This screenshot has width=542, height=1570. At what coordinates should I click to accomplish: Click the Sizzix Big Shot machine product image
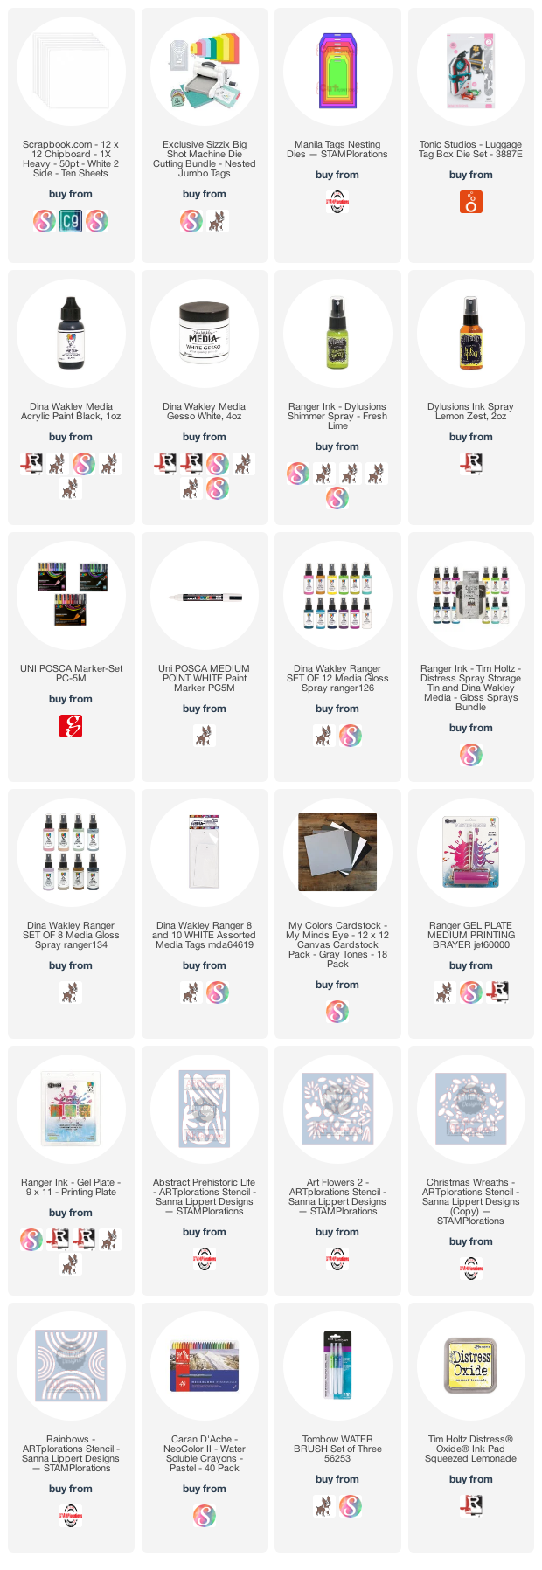click(x=204, y=72)
